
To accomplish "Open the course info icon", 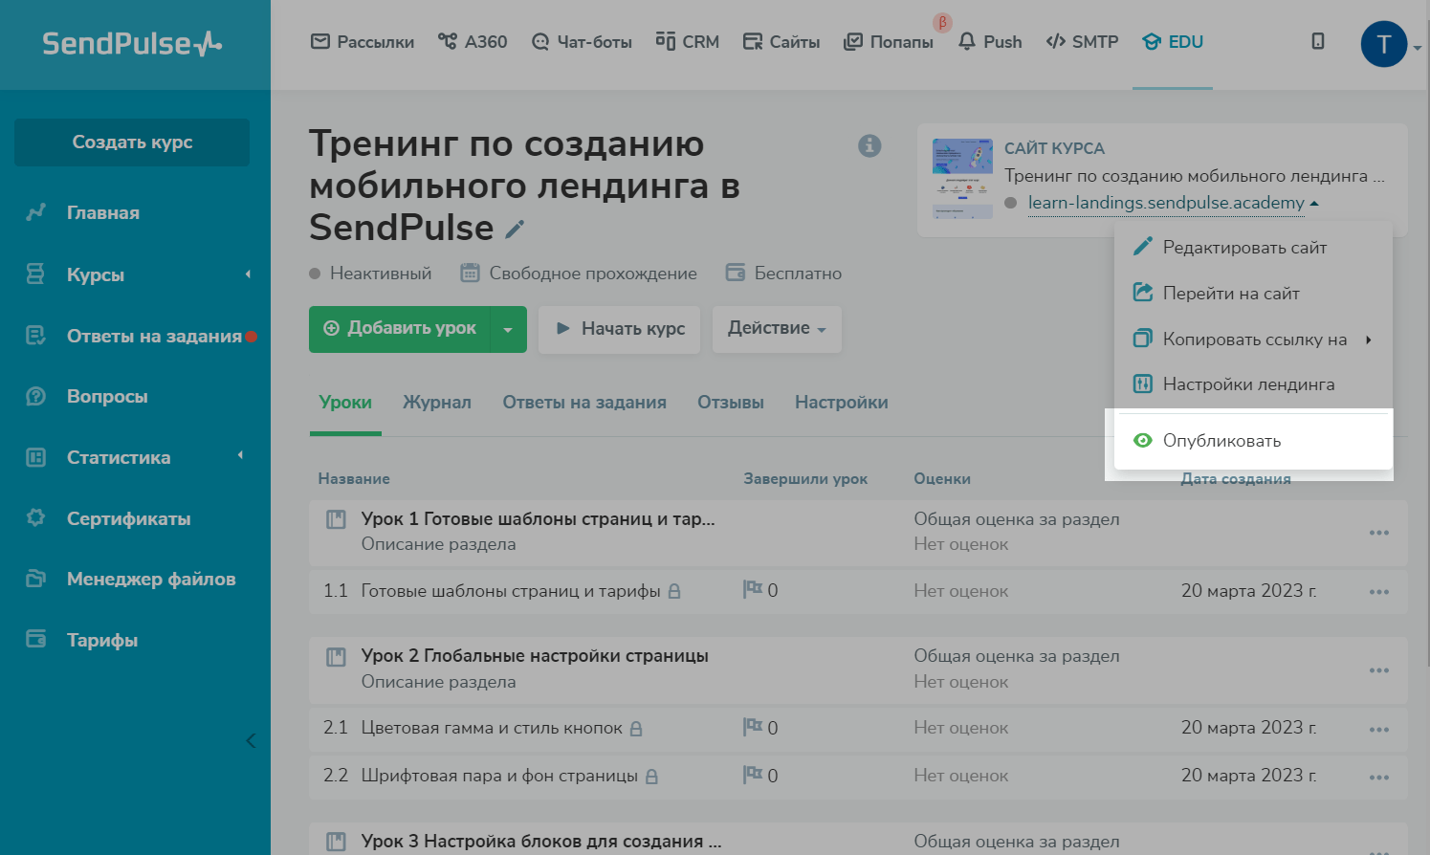I will 869,145.
